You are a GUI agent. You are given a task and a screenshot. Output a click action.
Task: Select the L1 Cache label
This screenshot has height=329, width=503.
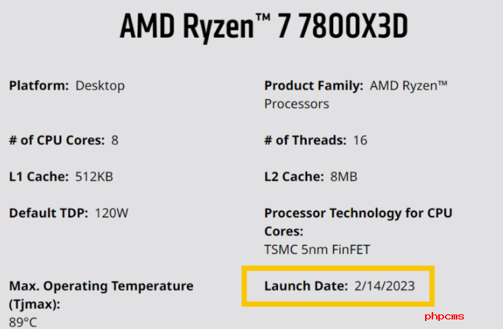point(39,177)
